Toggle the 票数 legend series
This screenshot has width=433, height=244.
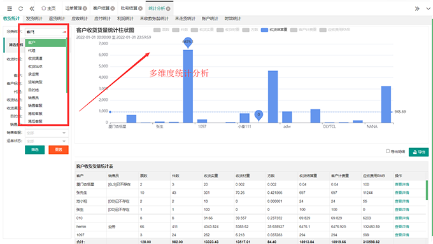pos(161,30)
